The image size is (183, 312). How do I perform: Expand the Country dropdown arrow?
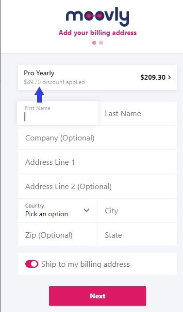86,210
